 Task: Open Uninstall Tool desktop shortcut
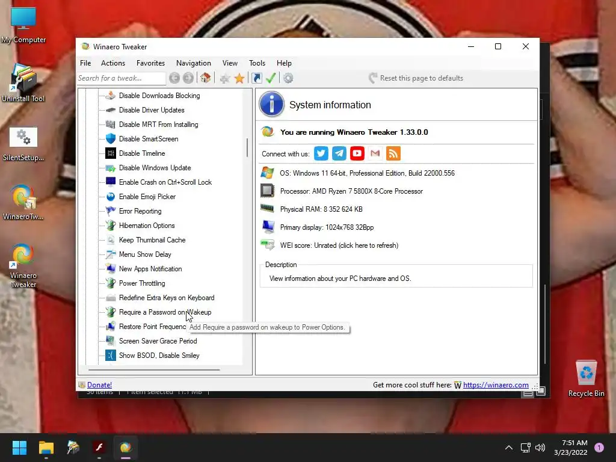23,82
